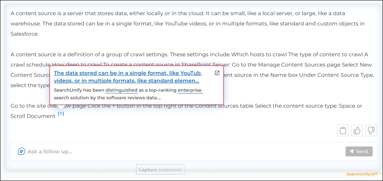Click the underlined word "distinguished"
Image resolution: width=383 pixels, height=181 pixels.
tap(121, 90)
